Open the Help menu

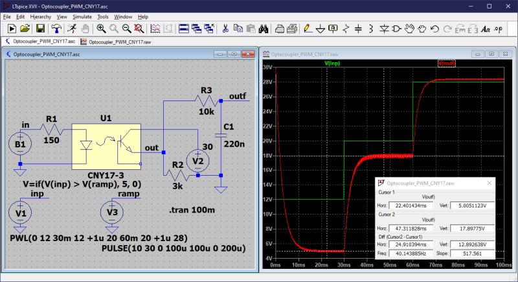click(143, 16)
